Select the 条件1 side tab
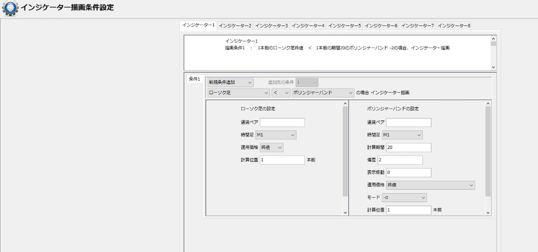The width and height of the screenshot is (538, 252). point(194,79)
